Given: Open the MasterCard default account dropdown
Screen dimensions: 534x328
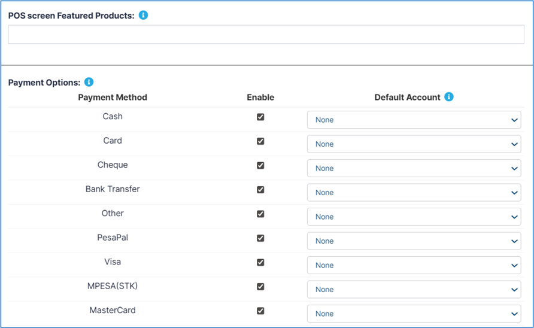Looking at the screenshot, I should (x=414, y=314).
